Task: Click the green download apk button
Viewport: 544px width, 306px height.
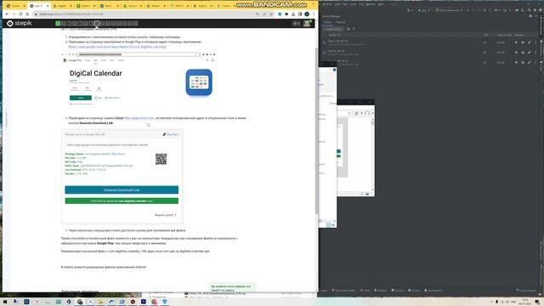Action: (122, 201)
